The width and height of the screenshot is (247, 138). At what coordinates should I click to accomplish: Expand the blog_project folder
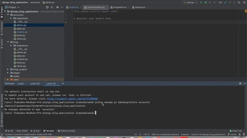point(8,69)
